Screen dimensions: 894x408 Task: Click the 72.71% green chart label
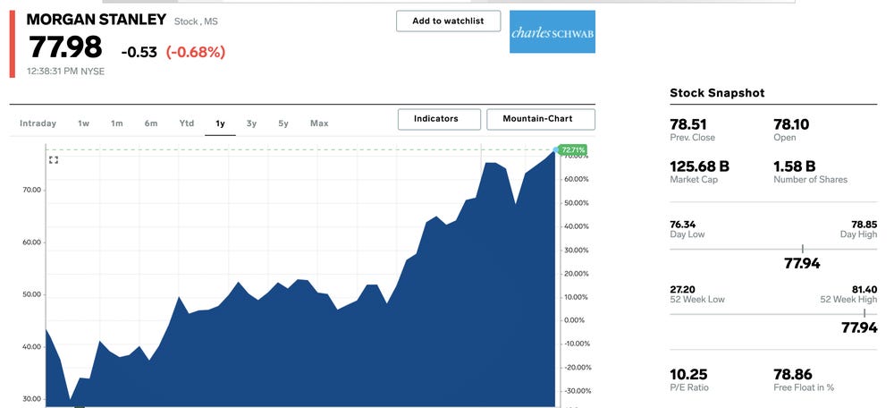[x=573, y=150]
